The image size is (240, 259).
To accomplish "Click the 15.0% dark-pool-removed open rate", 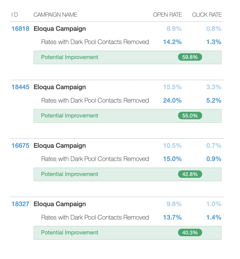I will pyautogui.click(x=172, y=159).
